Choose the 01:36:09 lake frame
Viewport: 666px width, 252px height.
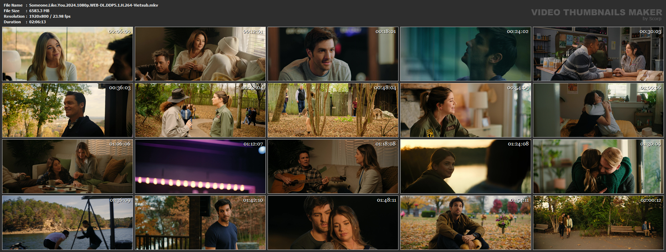coord(67,222)
